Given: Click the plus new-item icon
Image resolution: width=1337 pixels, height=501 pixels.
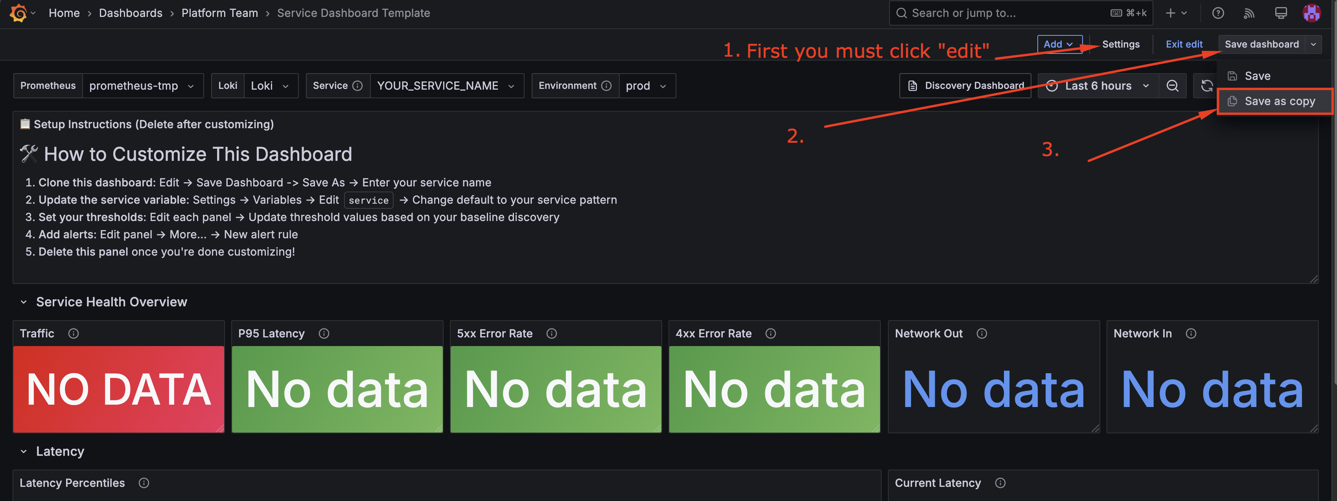Looking at the screenshot, I should (1170, 13).
